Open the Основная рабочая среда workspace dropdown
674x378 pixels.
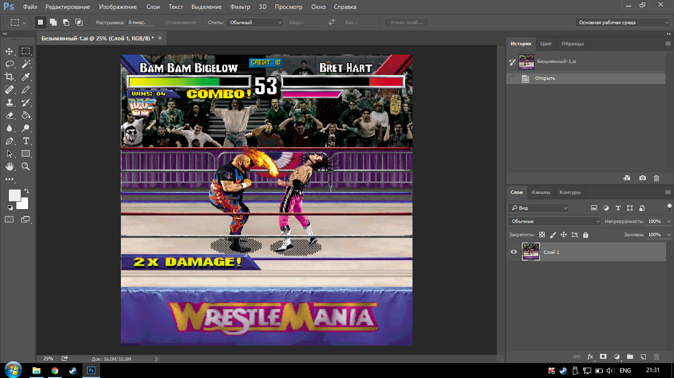point(623,22)
